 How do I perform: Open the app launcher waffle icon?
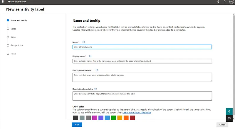click(3, 2)
